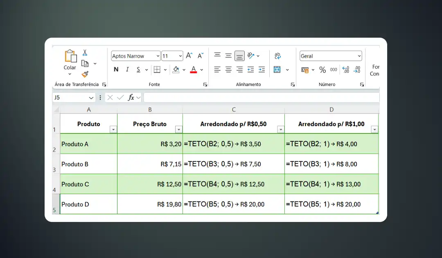442x258 pixels.
Task: Open Alinhamento dialog launcher
Action: pyautogui.click(x=293, y=85)
